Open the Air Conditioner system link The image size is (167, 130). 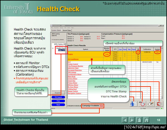(x=73, y=59)
